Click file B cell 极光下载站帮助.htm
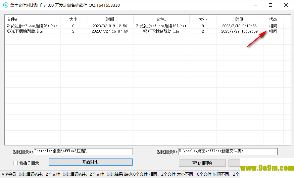Image resolution: width=294 pixels, height=178 pixels. (161, 31)
